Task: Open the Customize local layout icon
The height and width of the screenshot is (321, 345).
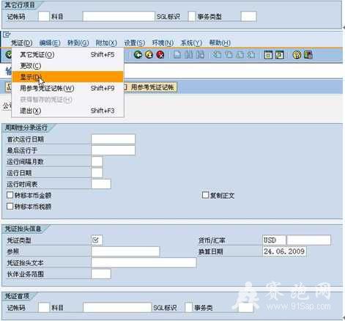Action: [308, 55]
